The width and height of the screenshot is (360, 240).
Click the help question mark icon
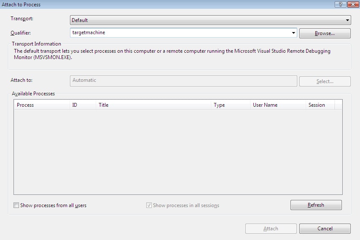[x=341, y=4]
